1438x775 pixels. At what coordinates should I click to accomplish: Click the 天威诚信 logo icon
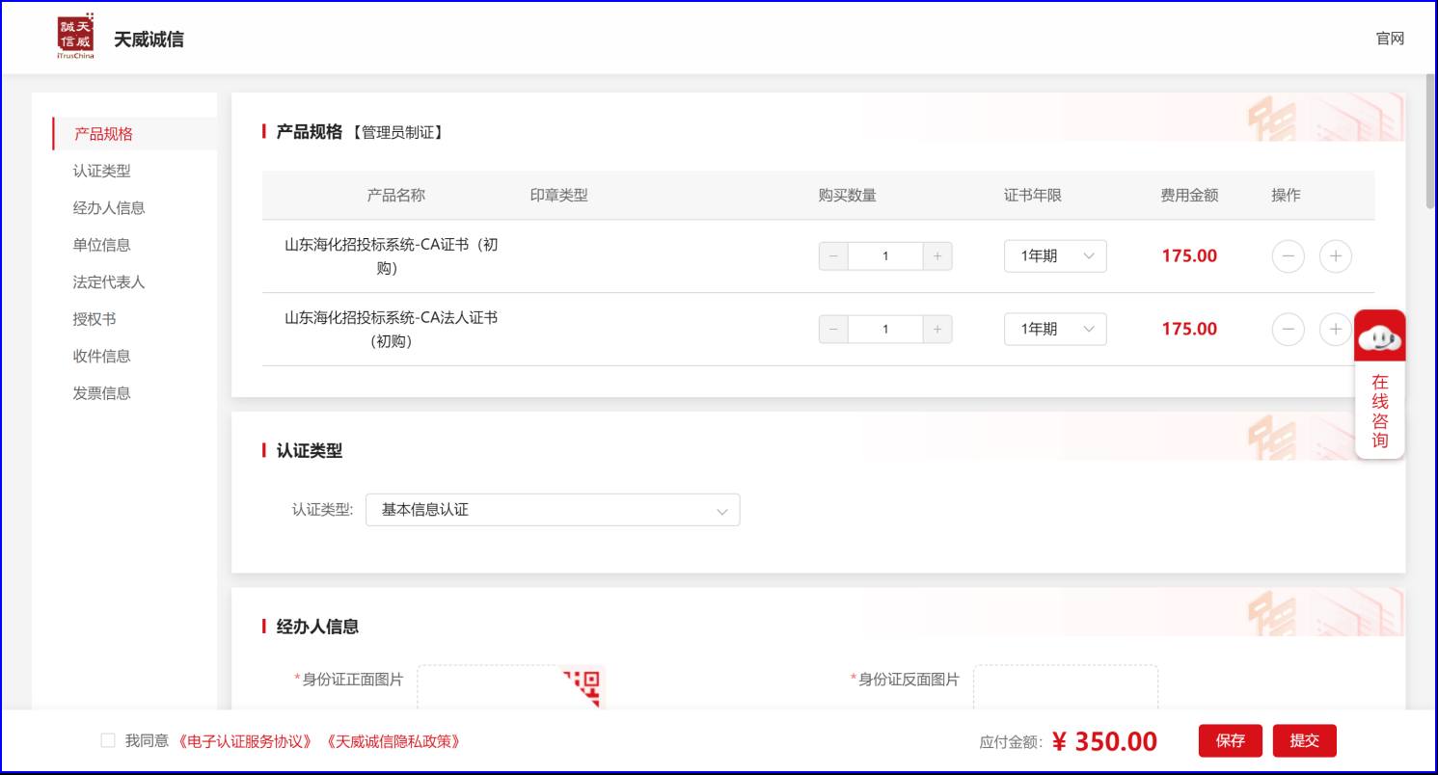[75, 37]
